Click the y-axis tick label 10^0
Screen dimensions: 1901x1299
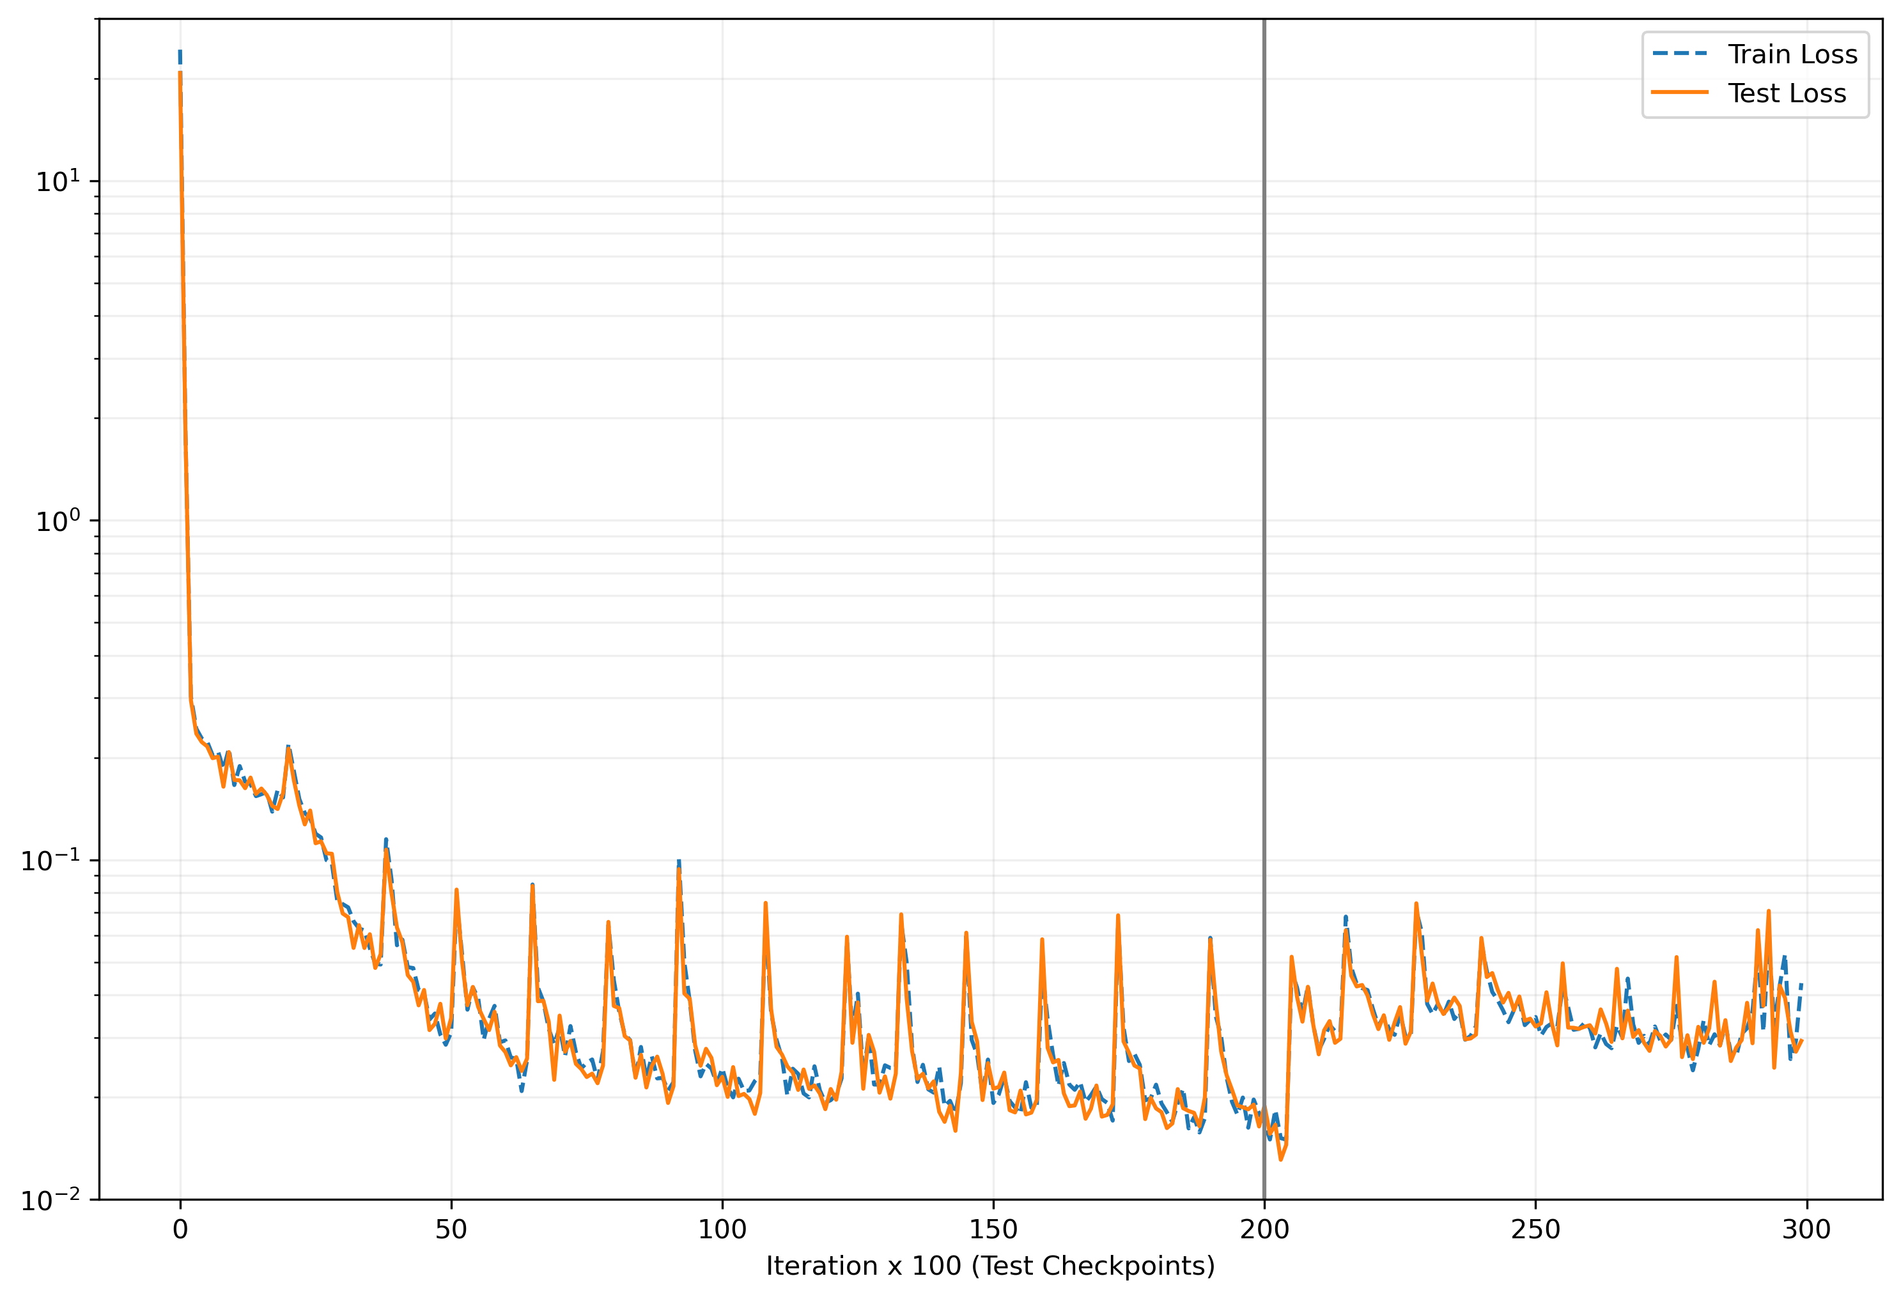pyautogui.click(x=58, y=521)
